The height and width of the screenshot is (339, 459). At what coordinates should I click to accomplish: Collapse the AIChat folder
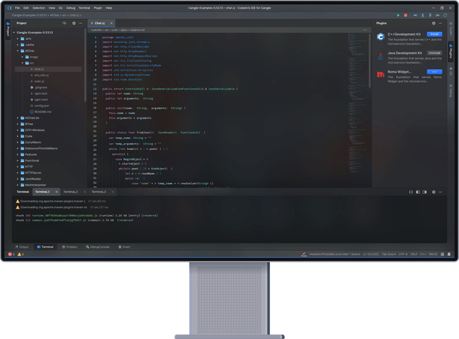pos(18,51)
